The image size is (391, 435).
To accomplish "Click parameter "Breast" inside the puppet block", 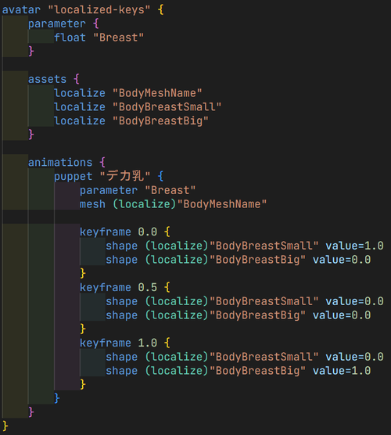I will tap(138, 190).
